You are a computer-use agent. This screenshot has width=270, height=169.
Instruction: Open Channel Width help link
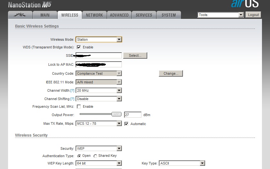click(72, 90)
